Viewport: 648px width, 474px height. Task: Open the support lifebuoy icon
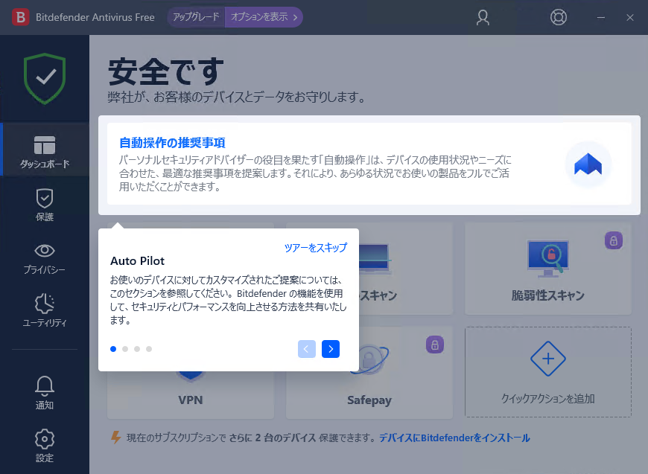click(x=559, y=17)
